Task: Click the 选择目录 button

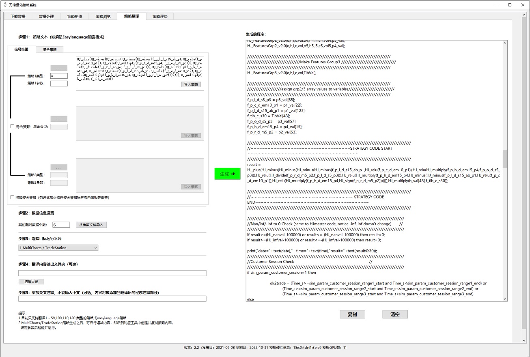Action: (x=31, y=282)
